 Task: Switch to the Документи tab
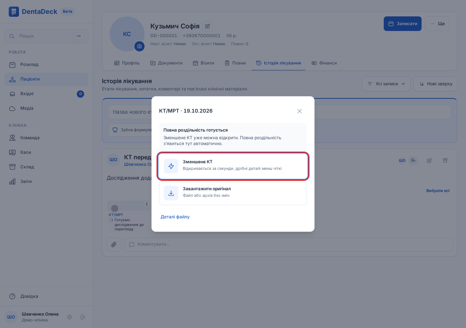pos(166,63)
